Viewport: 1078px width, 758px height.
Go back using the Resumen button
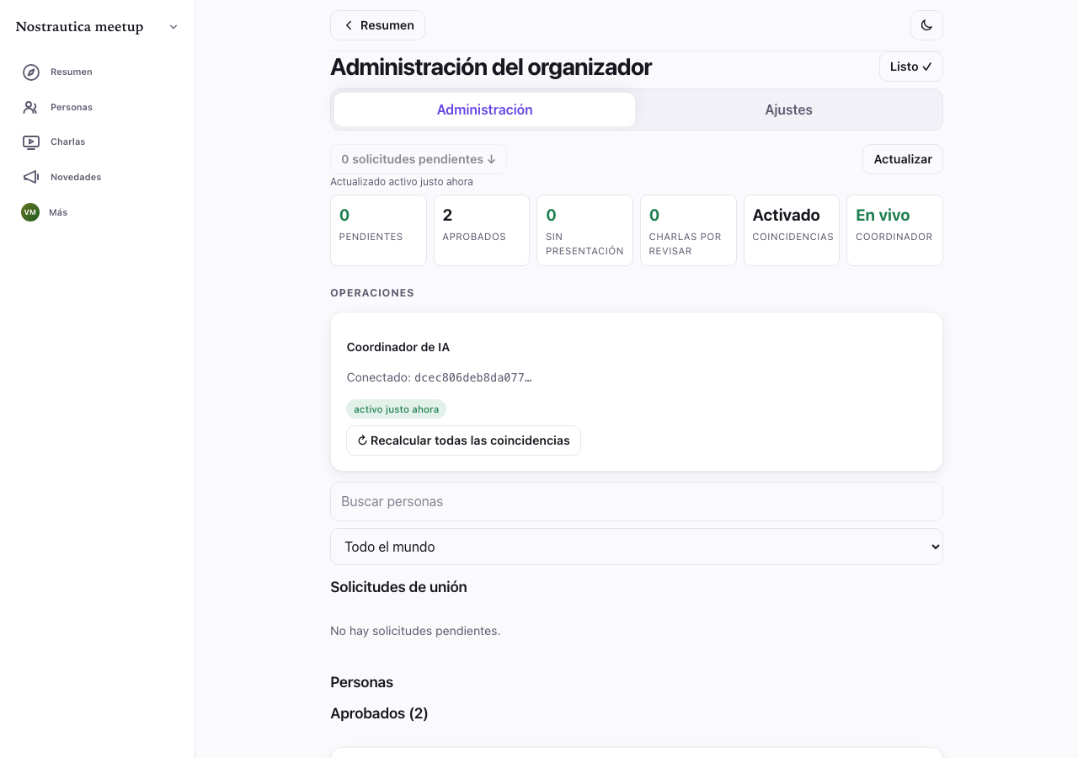pyautogui.click(x=377, y=25)
